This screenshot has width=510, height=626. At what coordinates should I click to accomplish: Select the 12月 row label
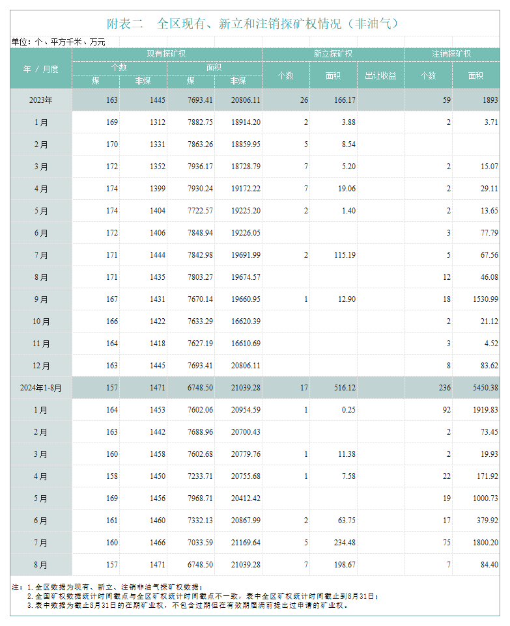point(41,366)
